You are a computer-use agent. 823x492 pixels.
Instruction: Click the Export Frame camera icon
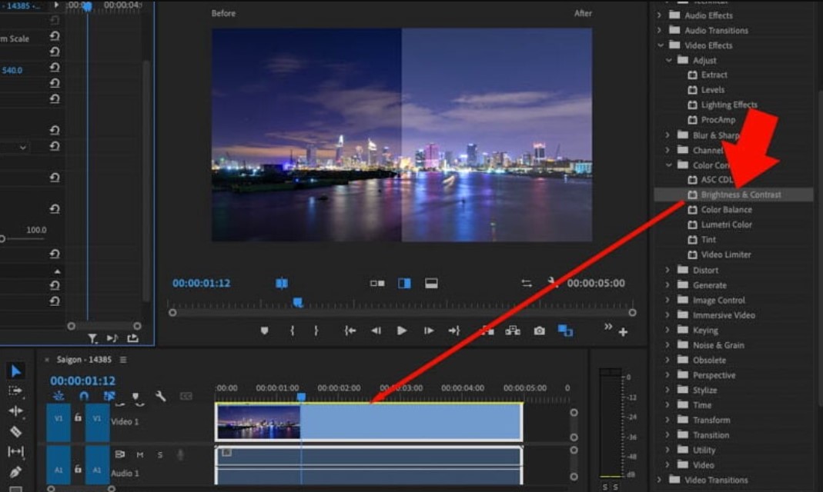pyautogui.click(x=539, y=331)
